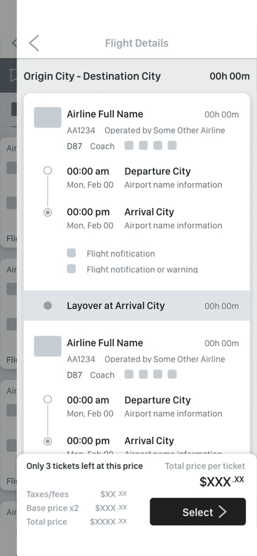Click last amenity icon in first flight row

pyautogui.click(x=172, y=146)
